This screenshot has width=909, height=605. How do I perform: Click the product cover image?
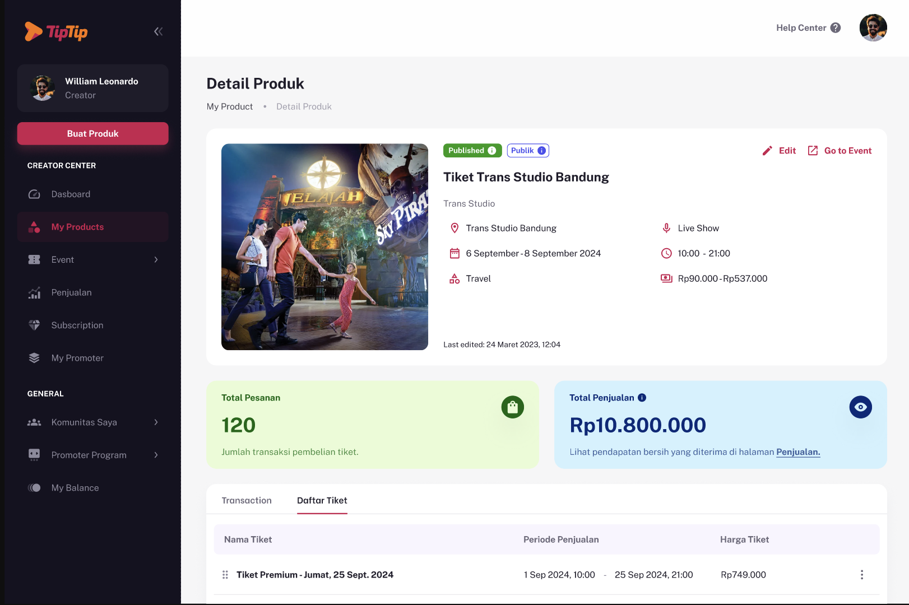coord(324,247)
